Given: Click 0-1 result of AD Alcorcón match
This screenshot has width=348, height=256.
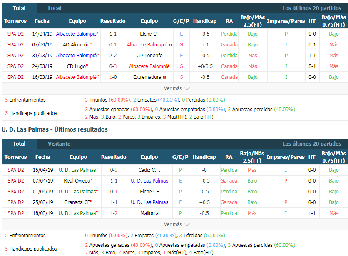Looking at the screenshot, I should click(x=113, y=45).
